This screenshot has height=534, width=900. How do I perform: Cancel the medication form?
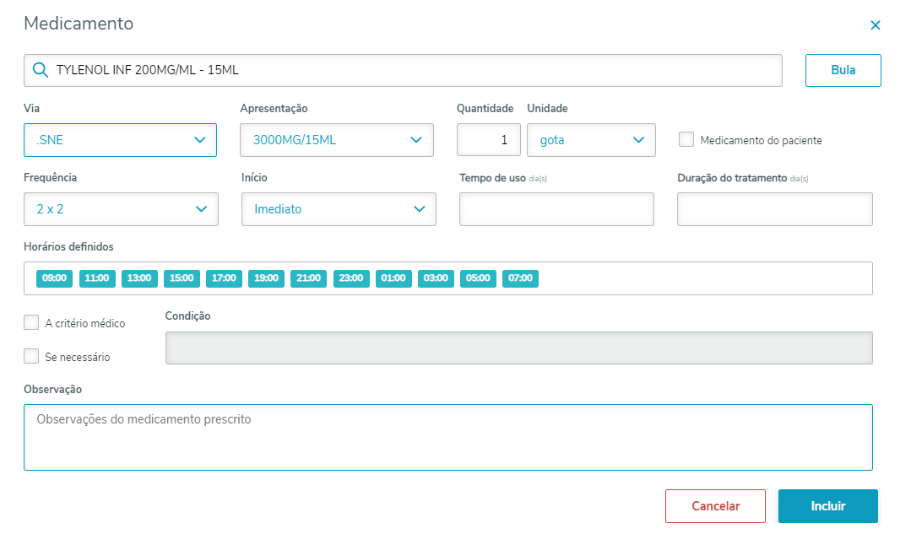click(715, 506)
